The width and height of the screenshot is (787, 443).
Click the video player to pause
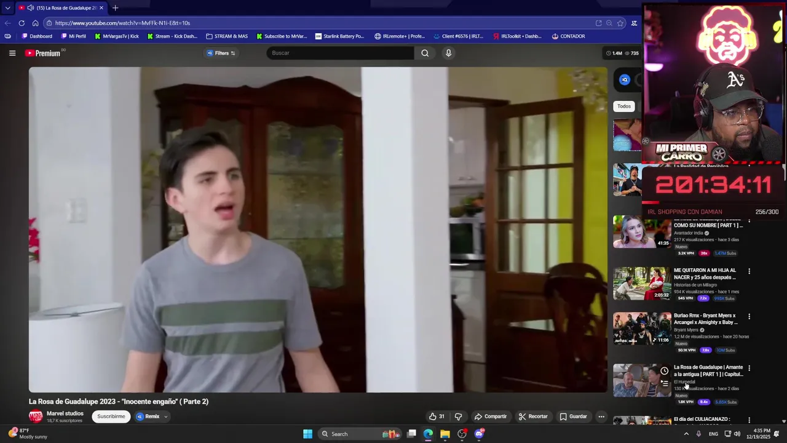tap(318, 229)
